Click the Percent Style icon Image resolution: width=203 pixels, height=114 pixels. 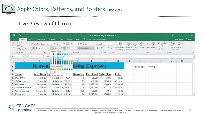tap(102, 48)
